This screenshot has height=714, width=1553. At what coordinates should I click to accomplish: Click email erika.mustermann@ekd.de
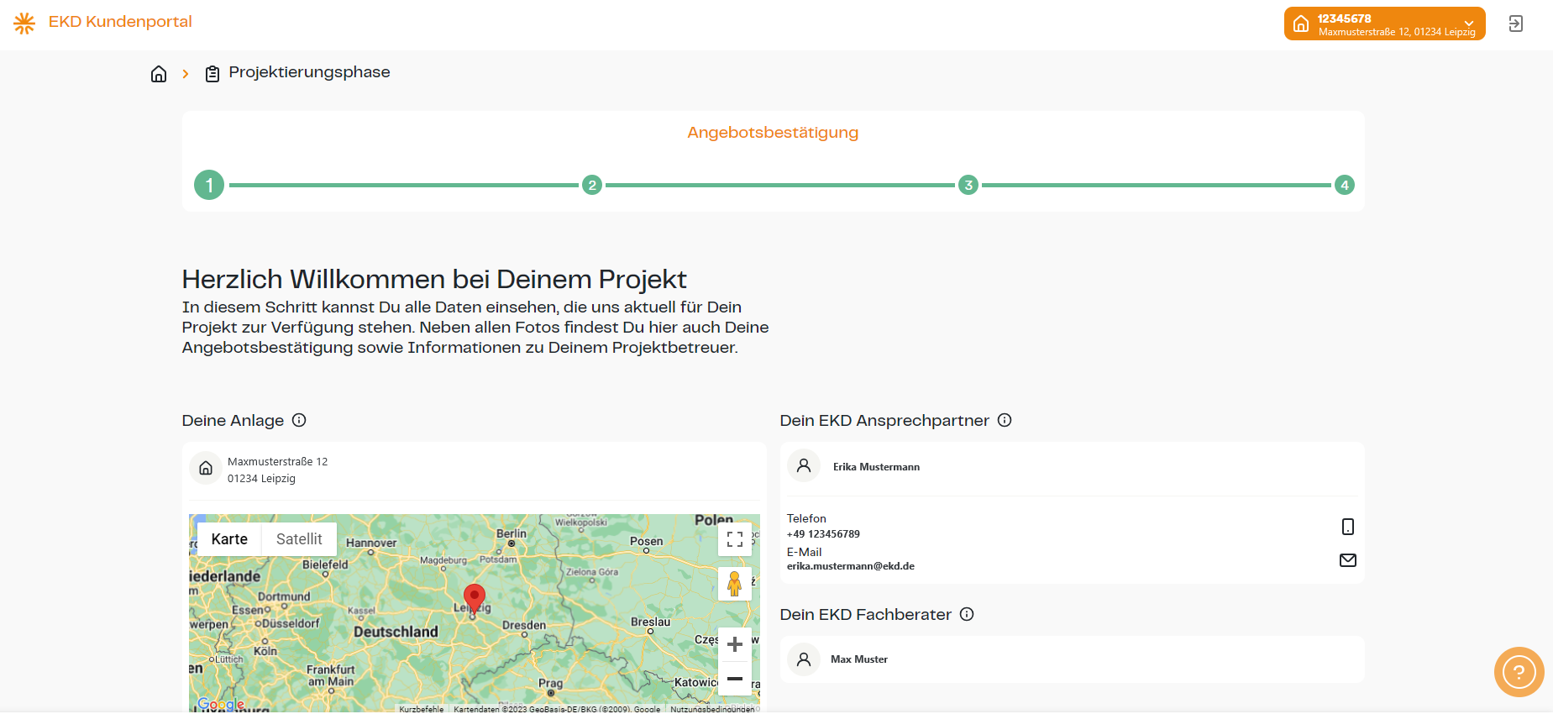tap(851, 566)
